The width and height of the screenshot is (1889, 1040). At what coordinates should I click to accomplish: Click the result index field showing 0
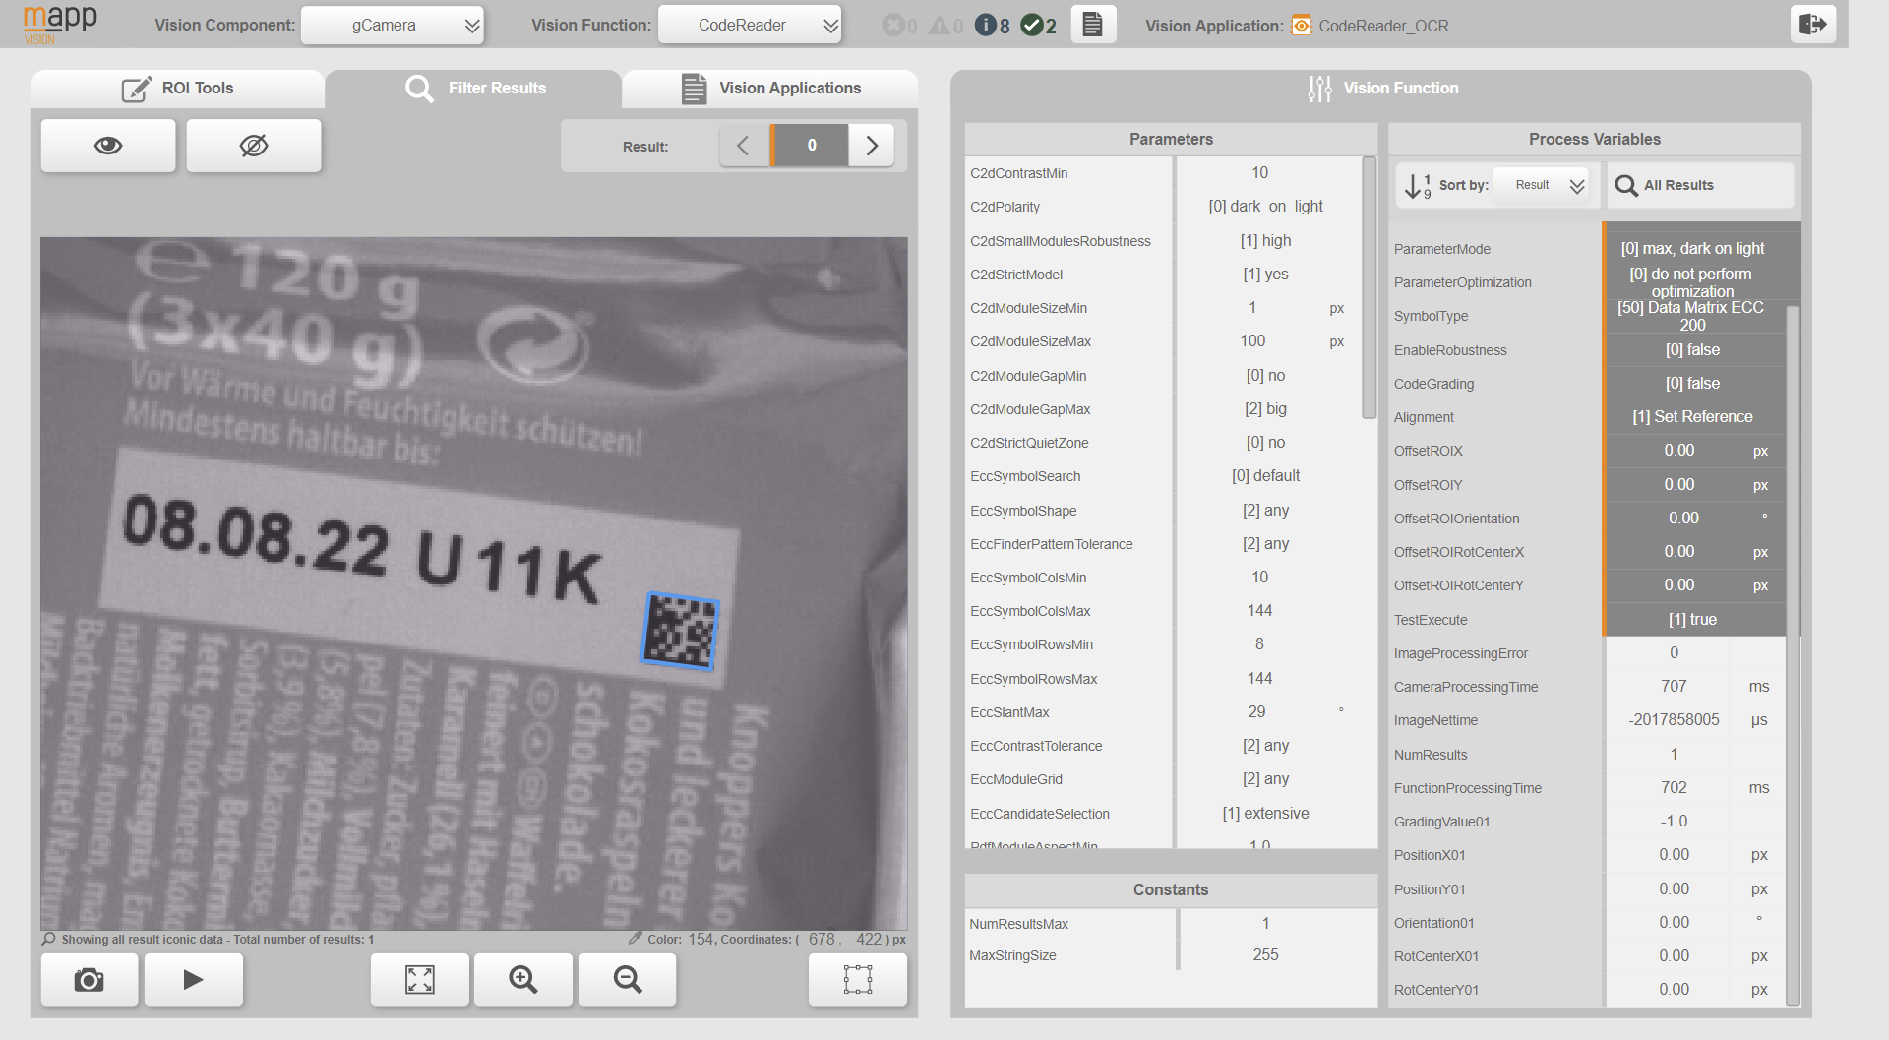point(811,146)
